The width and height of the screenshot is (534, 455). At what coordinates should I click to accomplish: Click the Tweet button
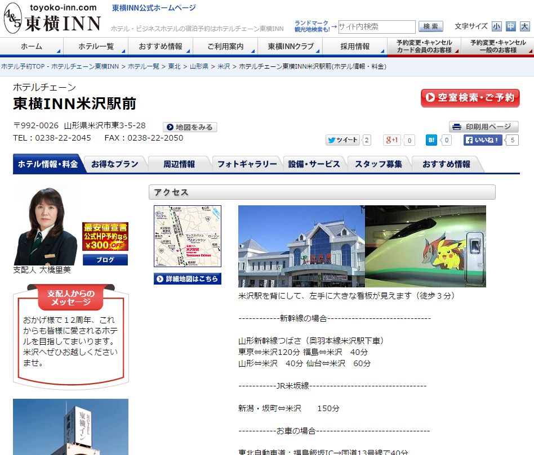(x=342, y=140)
